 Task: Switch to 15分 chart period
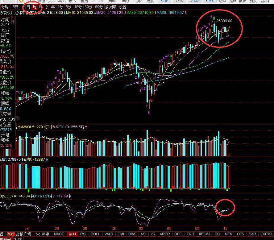click(78, 7)
